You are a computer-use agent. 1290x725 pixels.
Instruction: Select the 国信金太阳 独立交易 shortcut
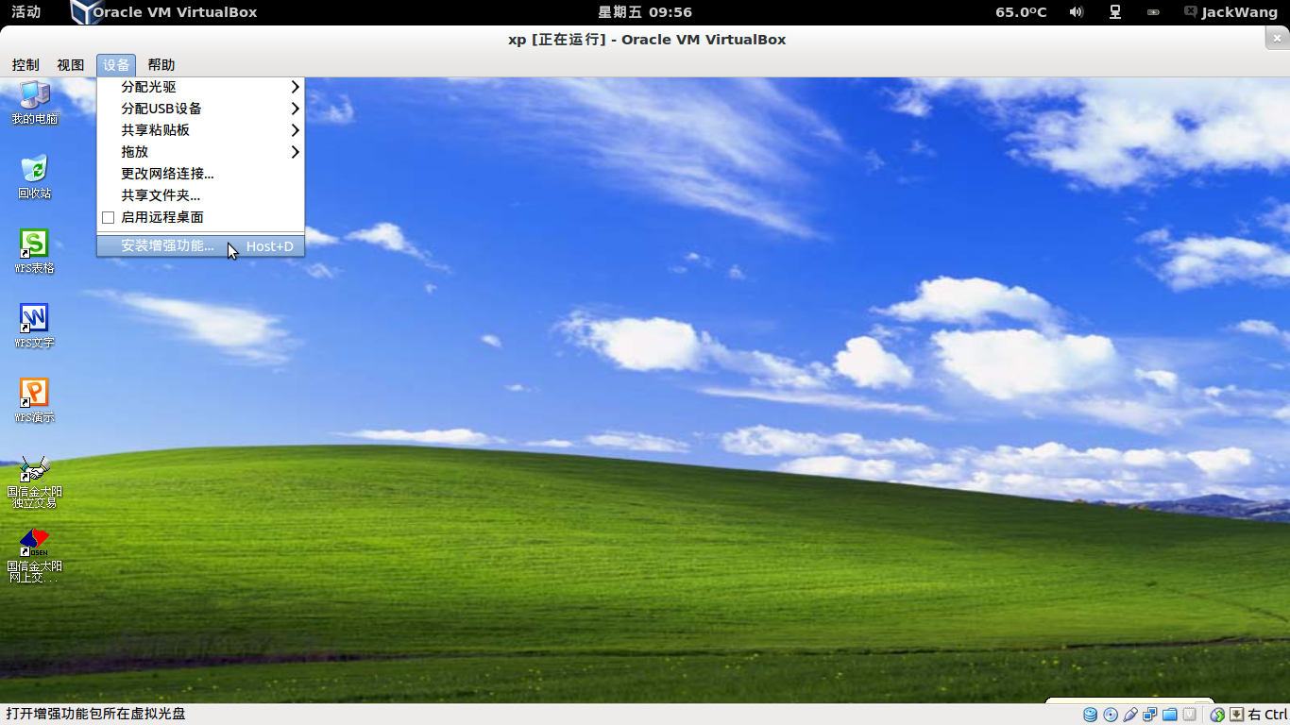[x=34, y=481]
